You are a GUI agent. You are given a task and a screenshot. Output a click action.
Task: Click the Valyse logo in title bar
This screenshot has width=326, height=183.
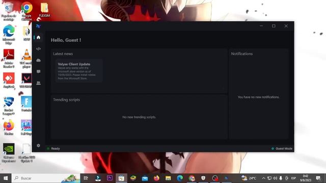pos(38,26)
